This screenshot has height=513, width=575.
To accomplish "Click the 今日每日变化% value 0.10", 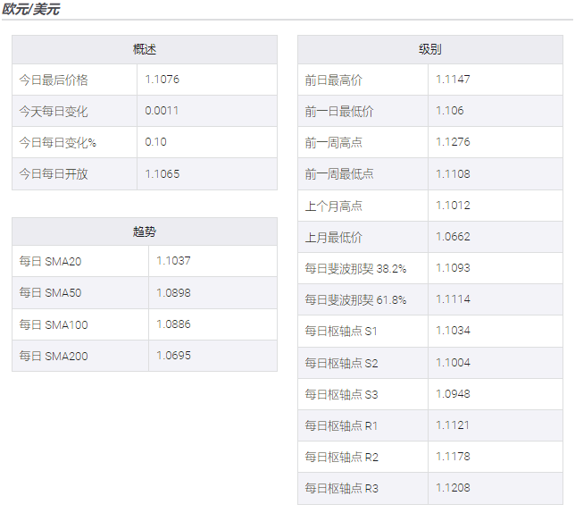I will (x=155, y=142).
